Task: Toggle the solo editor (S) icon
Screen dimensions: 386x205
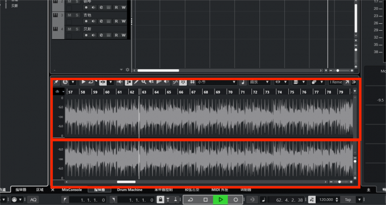Action: (x=65, y=82)
